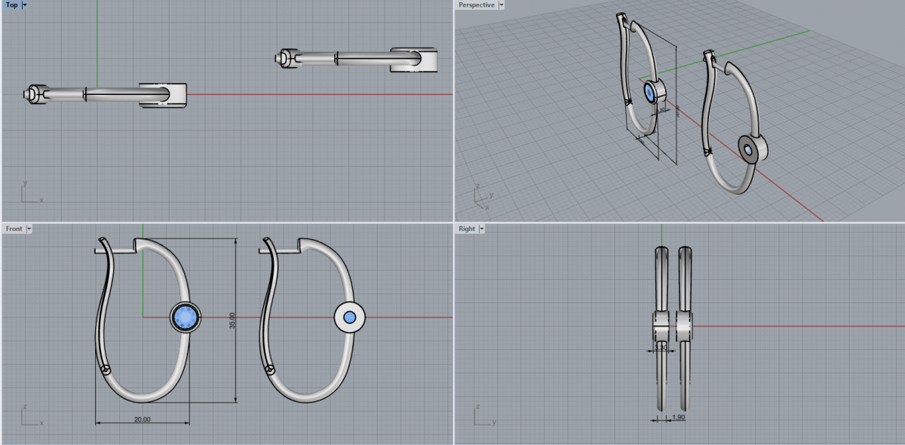Viewport: 905px width, 445px height.
Task: Open the Right viewport dropdown arrow
Action: coord(481,228)
